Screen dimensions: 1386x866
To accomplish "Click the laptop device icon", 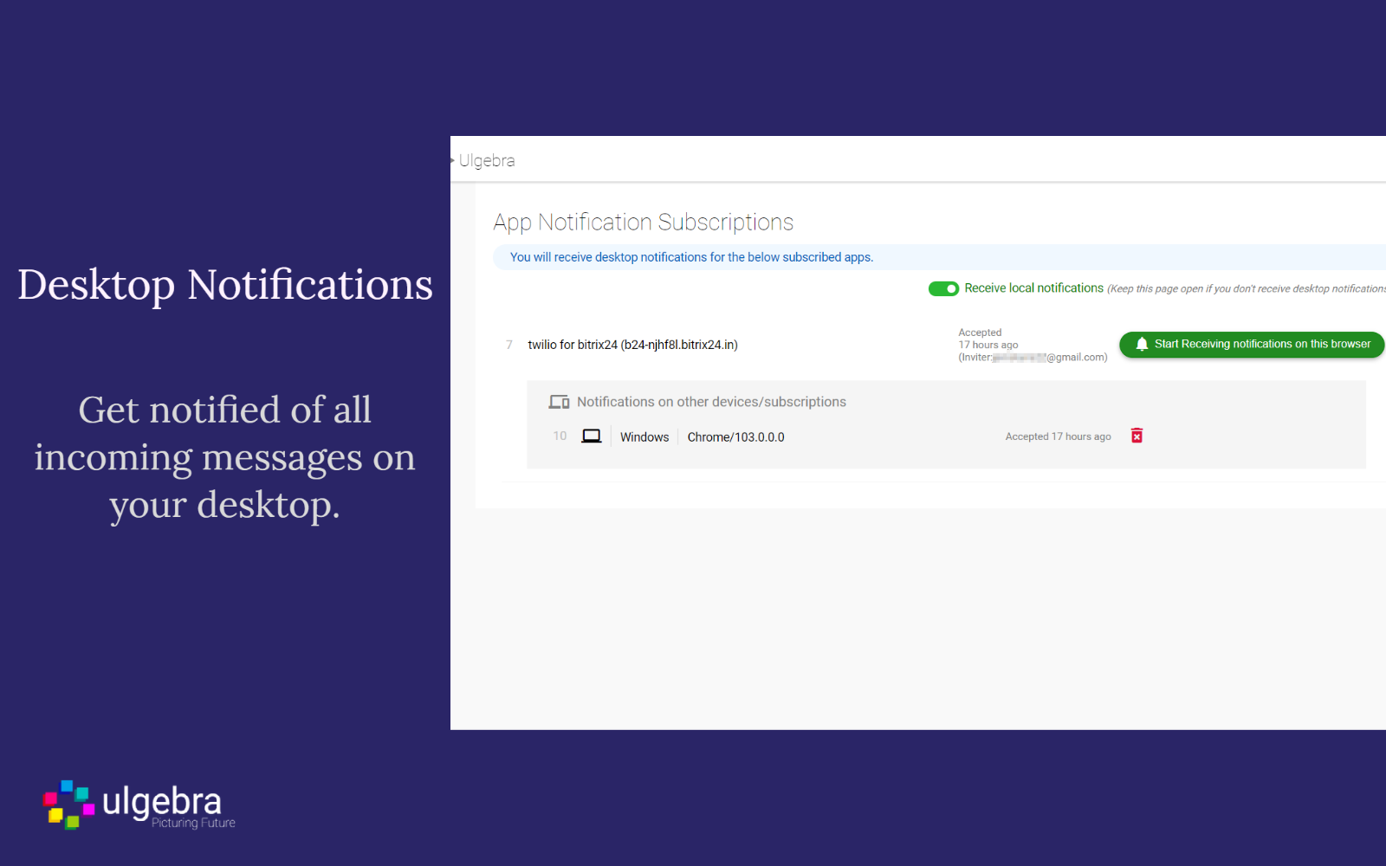I will point(592,436).
